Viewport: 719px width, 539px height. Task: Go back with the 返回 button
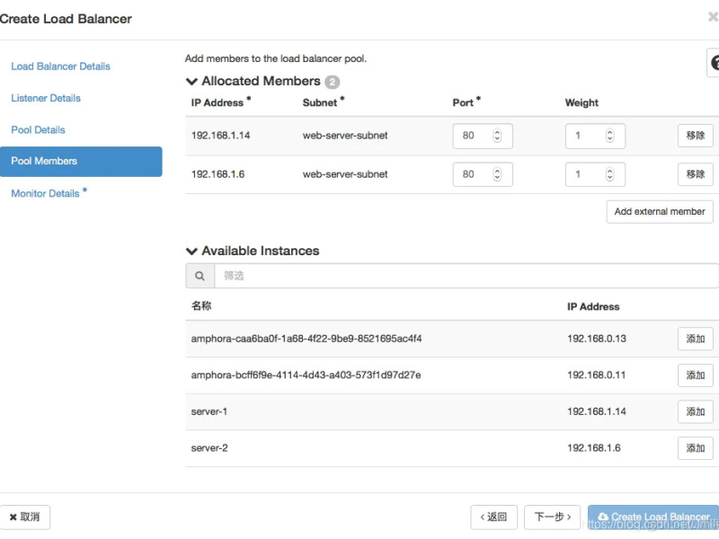[493, 517]
